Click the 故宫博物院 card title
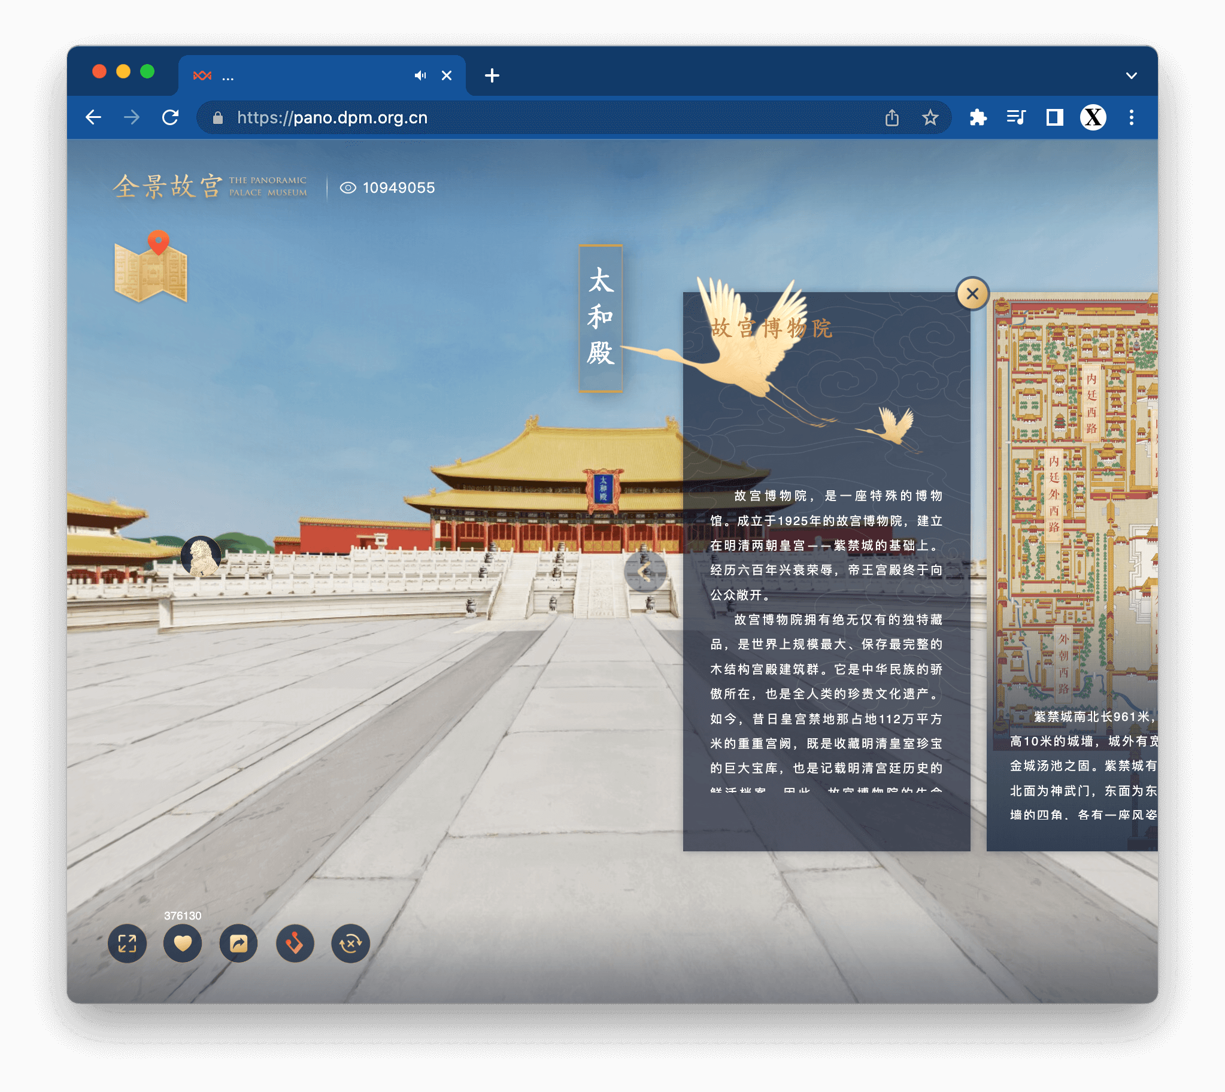The image size is (1225, 1092). click(x=772, y=328)
